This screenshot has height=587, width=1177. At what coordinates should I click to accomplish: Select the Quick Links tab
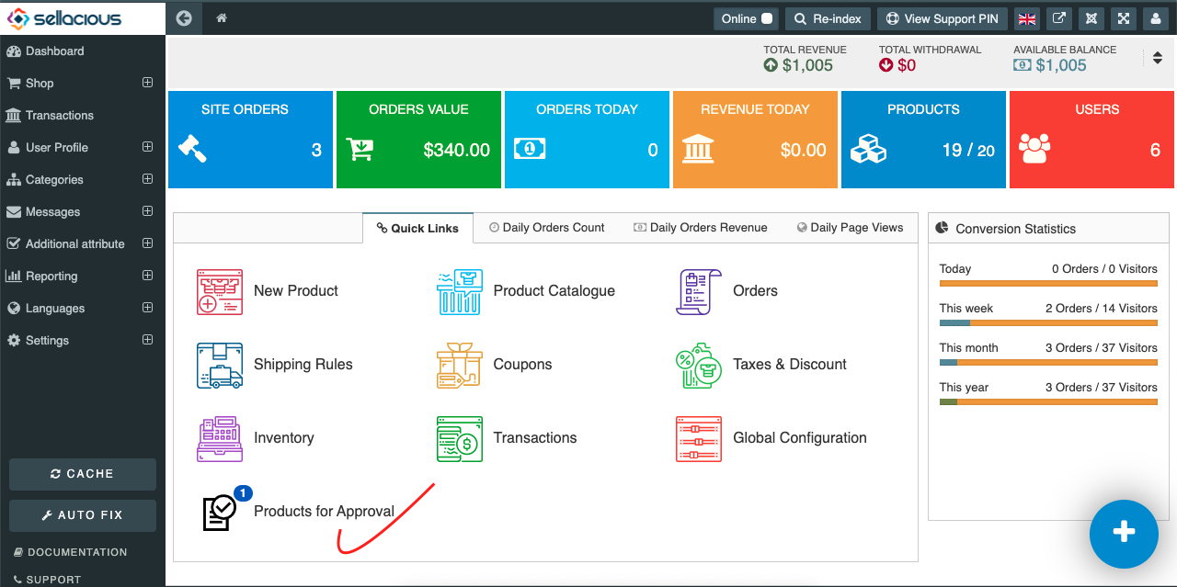[x=417, y=228]
